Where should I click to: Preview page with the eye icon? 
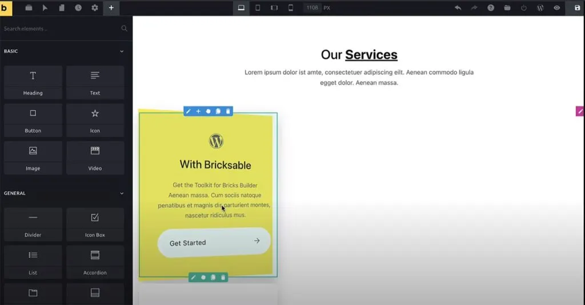(556, 8)
